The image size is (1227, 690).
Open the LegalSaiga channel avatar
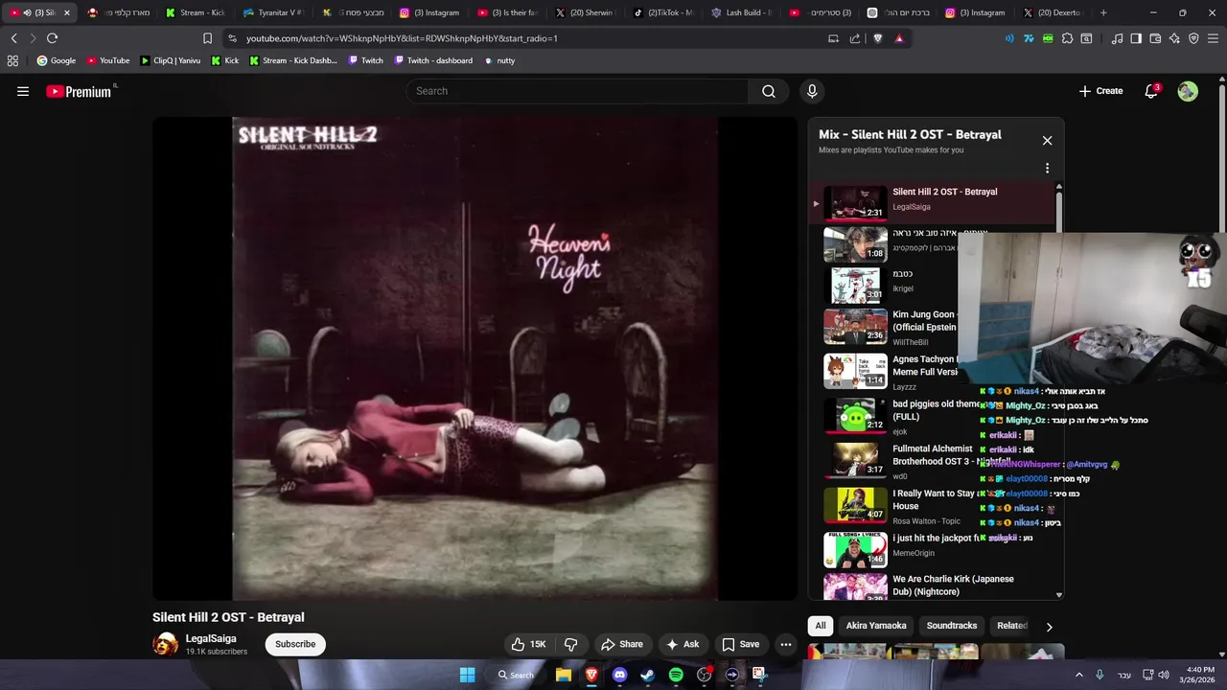click(166, 644)
